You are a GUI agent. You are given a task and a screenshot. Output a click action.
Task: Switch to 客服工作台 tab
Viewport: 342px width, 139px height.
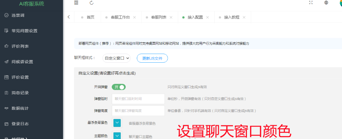(x=120, y=17)
